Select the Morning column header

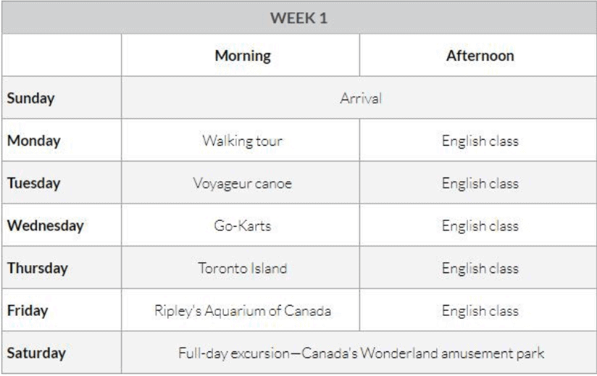click(x=243, y=56)
